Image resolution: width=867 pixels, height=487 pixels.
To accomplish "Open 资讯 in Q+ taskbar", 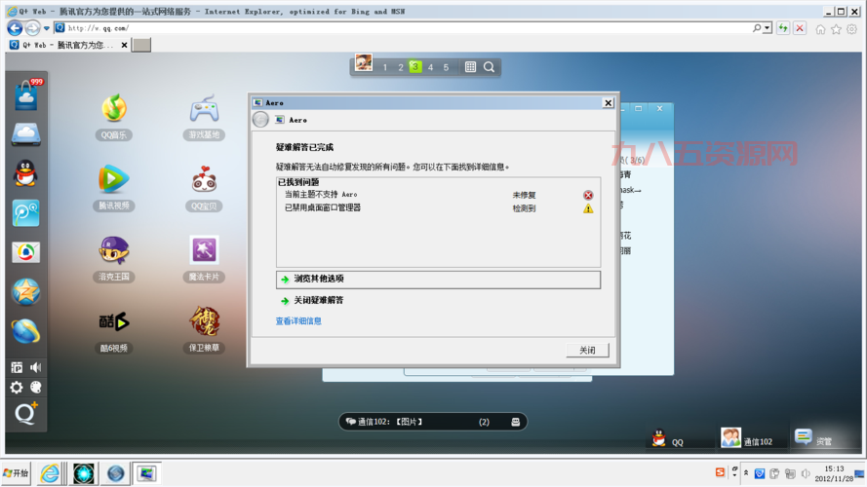I will (814, 438).
